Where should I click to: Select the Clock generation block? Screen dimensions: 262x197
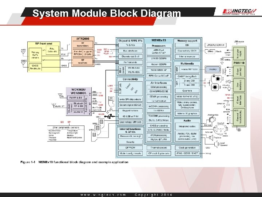tap(187, 148)
